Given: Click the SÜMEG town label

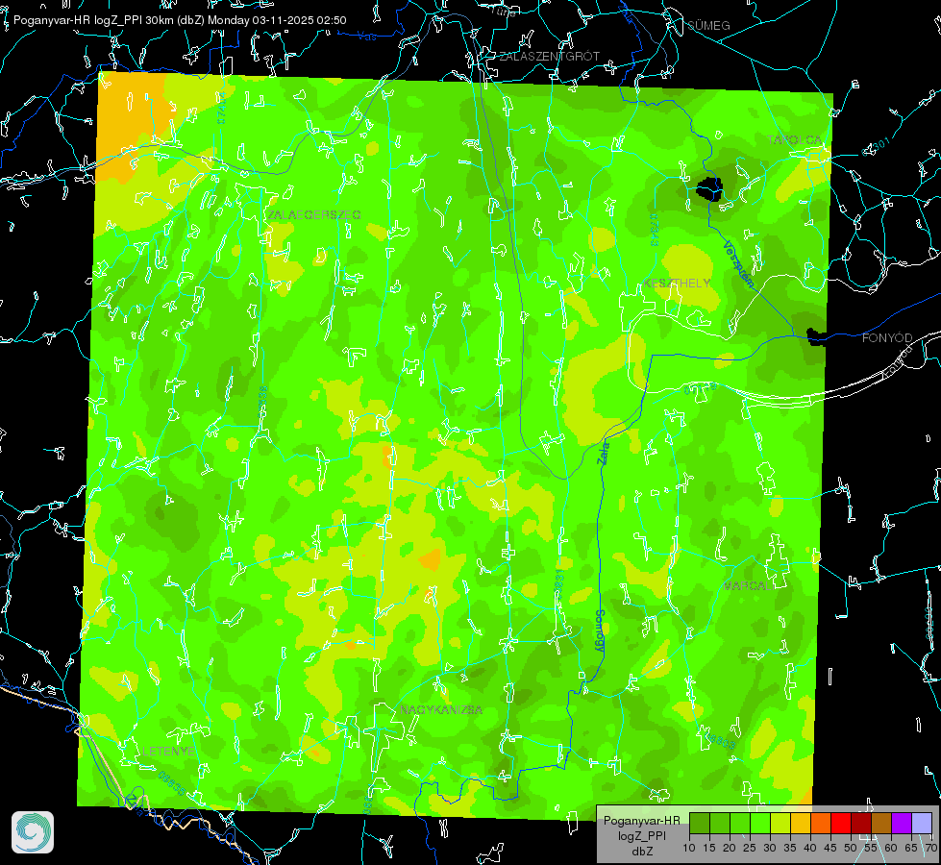Looking at the screenshot, I should [x=708, y=25].
